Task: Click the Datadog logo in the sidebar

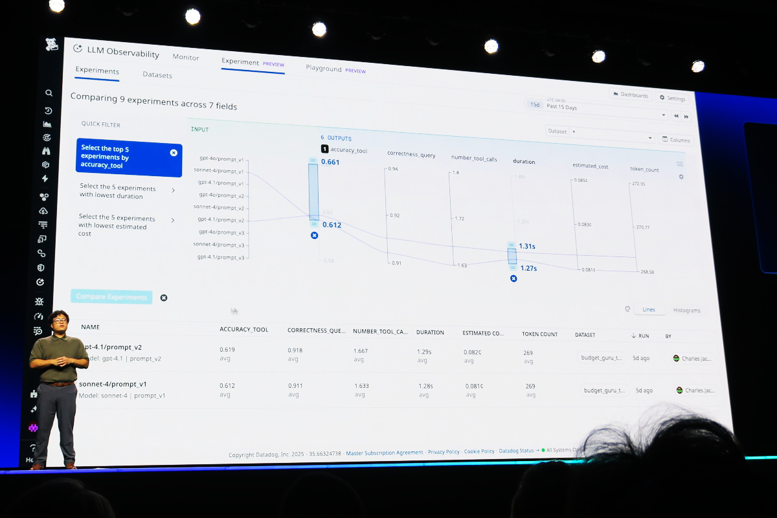Action: click(x=51, y=45)
